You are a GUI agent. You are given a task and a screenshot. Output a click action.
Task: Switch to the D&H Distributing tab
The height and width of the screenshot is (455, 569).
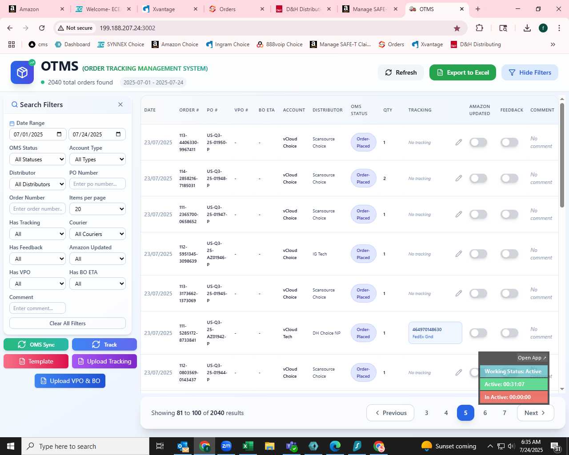pyautogui.click(x=302, y=9)
